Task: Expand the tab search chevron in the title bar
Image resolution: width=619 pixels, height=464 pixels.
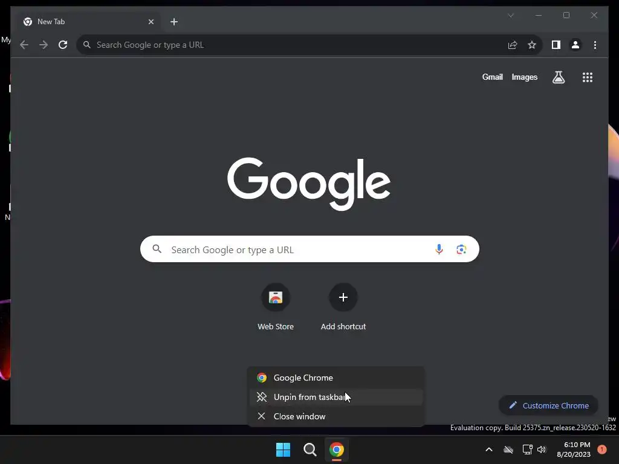Action: pyautogui.click(x=511, y=15)
